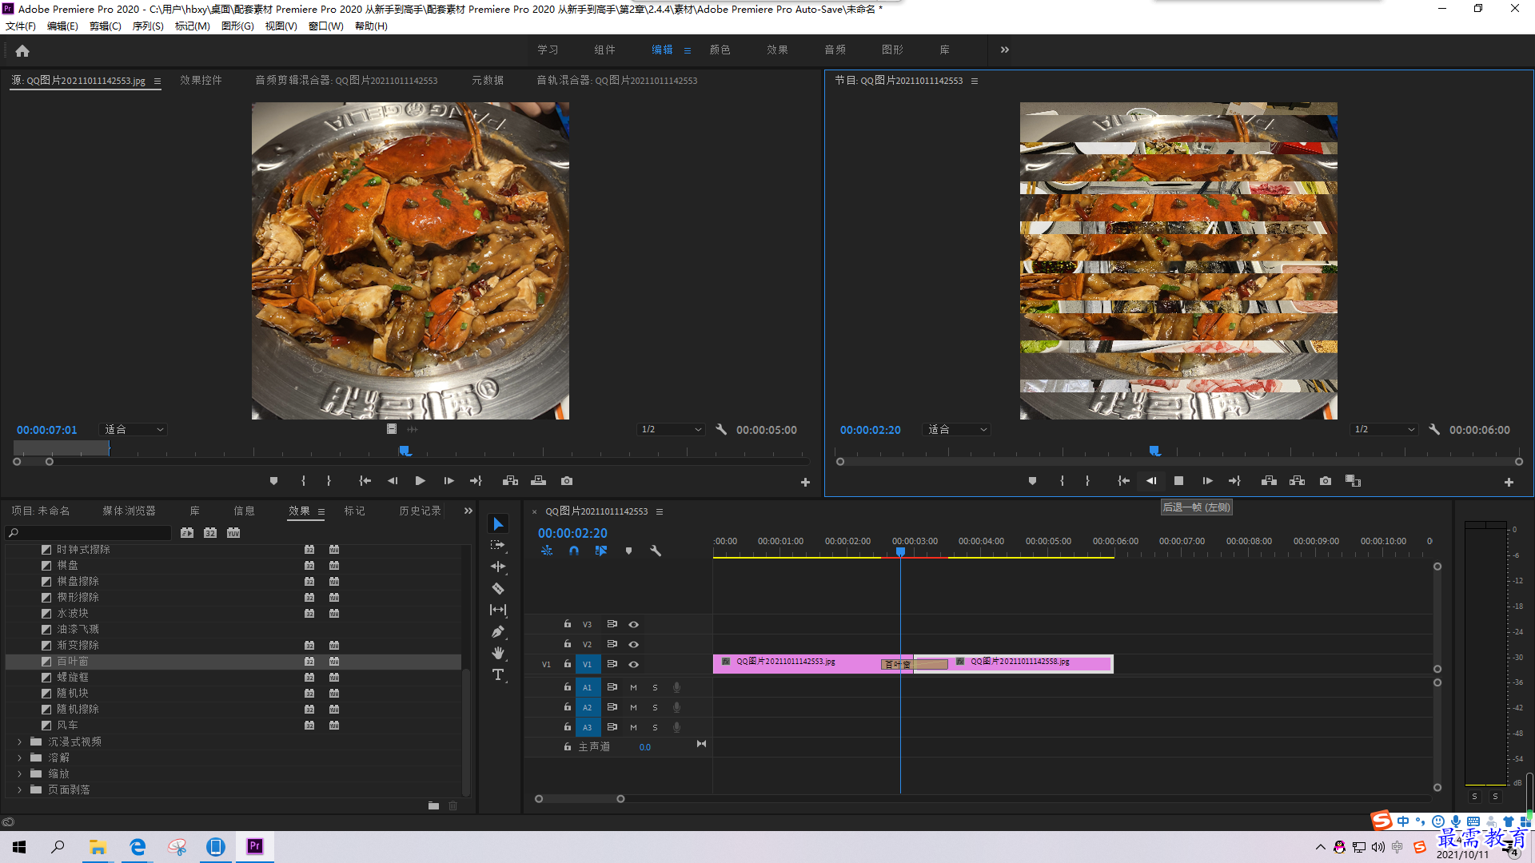The image size is (1535, 863).
Task: Export frame from program monitor
Action: pos(1326,481)
